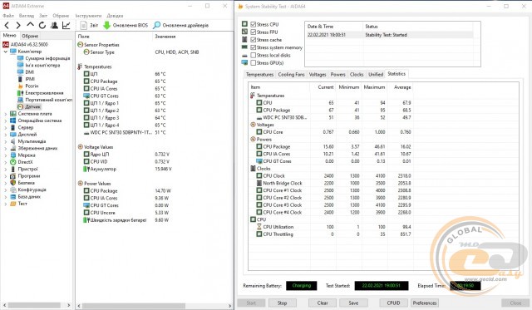The width and height of the screenshot is (532, 310).
Task: Switch to the Clocks tab
Action: point(357,75)
